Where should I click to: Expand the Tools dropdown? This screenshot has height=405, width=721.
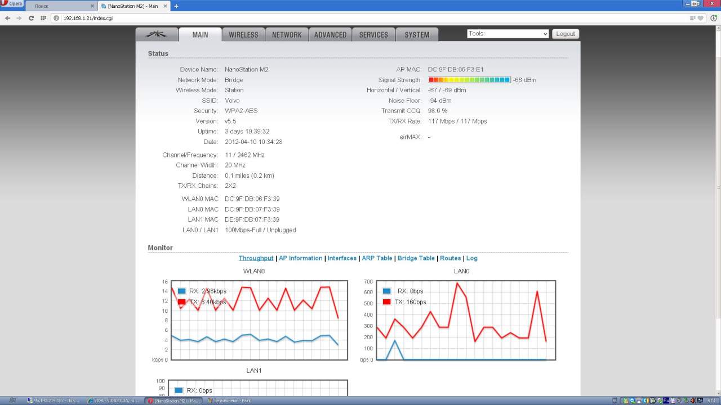click(x=508, y=34)
